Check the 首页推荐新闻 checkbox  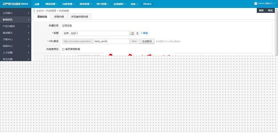tap(63, 49)
